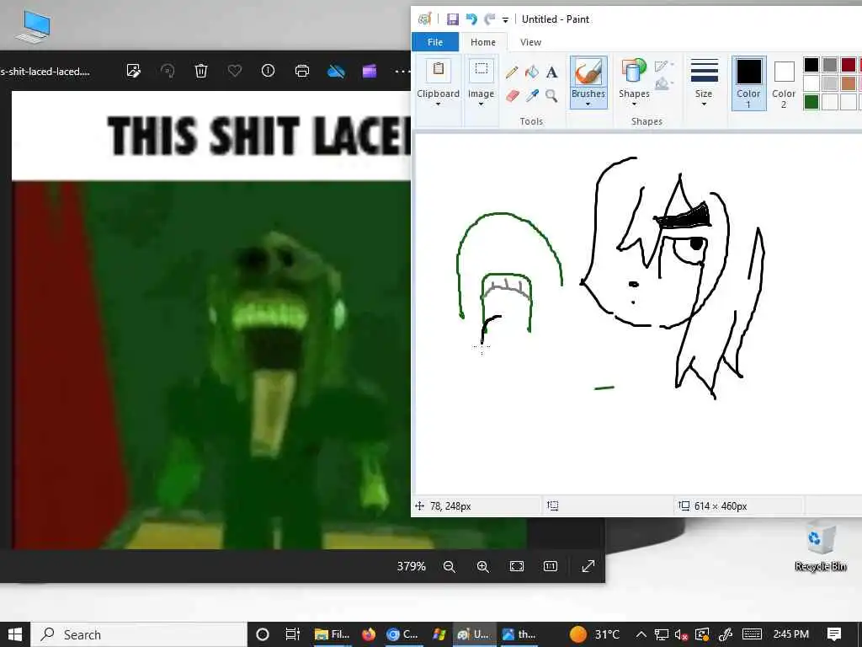Expand the Brushes dropdown arrow
862x647 pixels.
coord(588,104)
